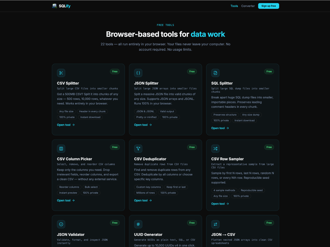Click the Reproducible seed tag on CSV Row Sampler
The width and height of the screenshot is (330, 247).
point(252,190)
